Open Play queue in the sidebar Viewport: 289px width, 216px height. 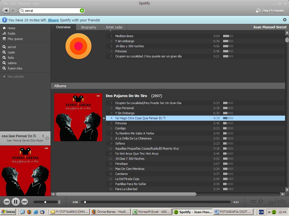point(15,39)
